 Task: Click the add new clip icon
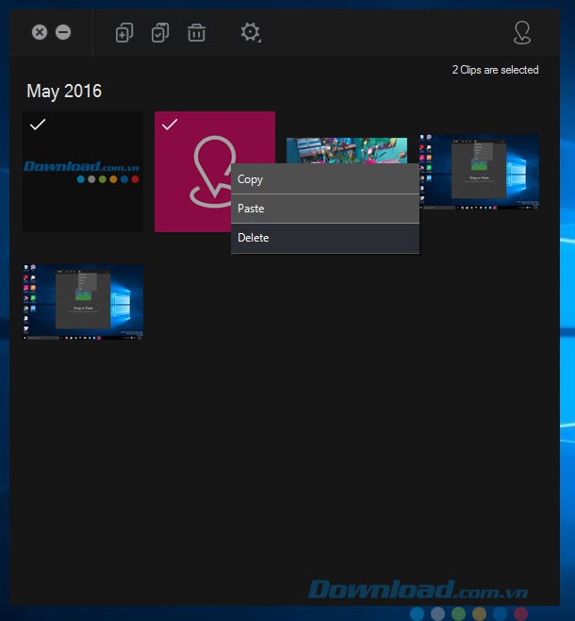coord(124,33)
